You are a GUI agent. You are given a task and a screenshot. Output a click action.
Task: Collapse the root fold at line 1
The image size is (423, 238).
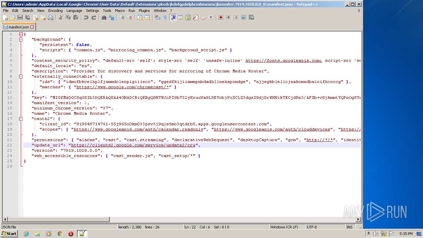21,34
